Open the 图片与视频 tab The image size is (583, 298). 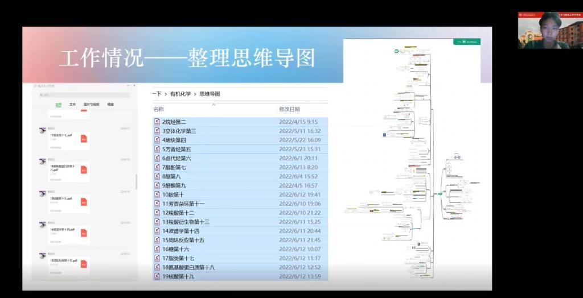pyautogui.click(x=92, y=105)
